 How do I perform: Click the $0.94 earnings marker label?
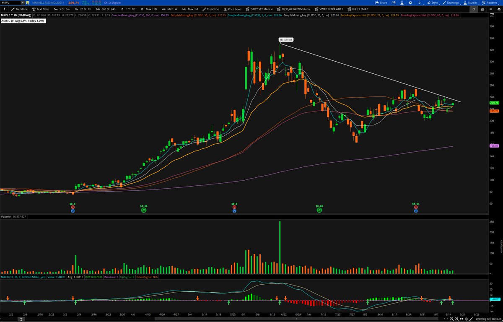coord(415,204)
